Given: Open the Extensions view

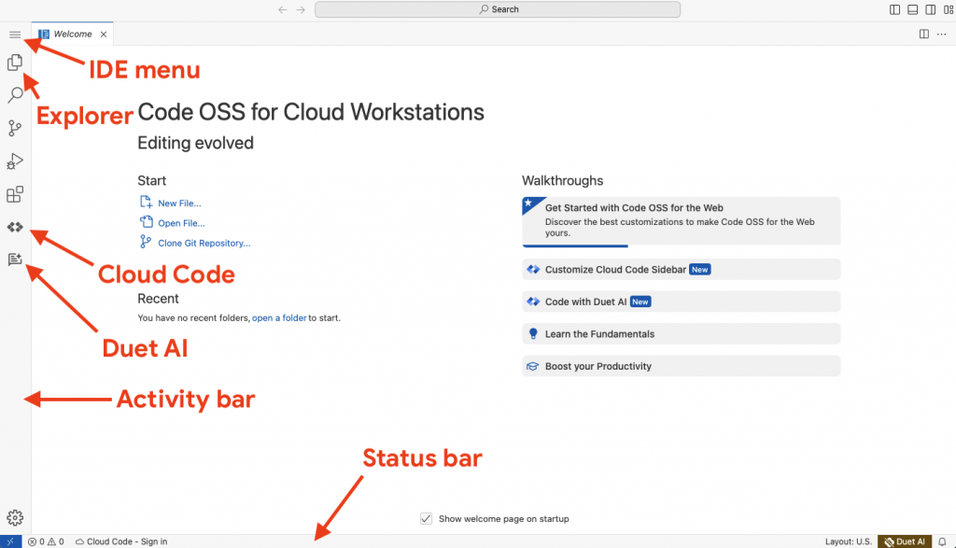Looking at the screenshot, I should point(15,195).
